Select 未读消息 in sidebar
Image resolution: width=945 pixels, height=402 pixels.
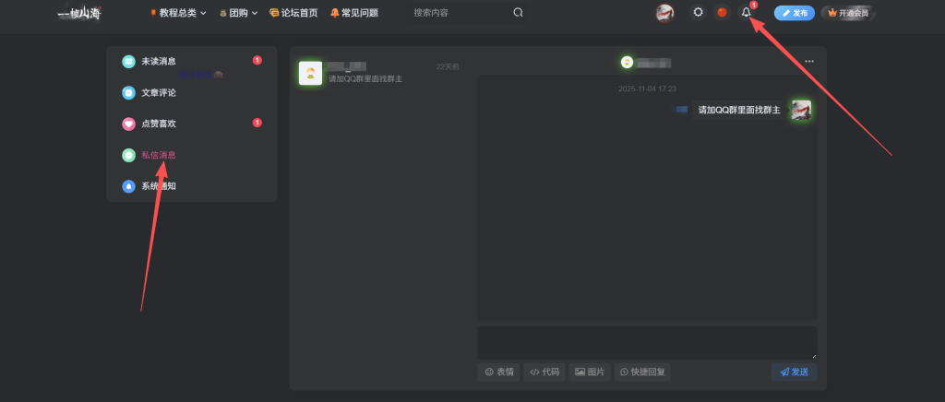pos(192,62)
